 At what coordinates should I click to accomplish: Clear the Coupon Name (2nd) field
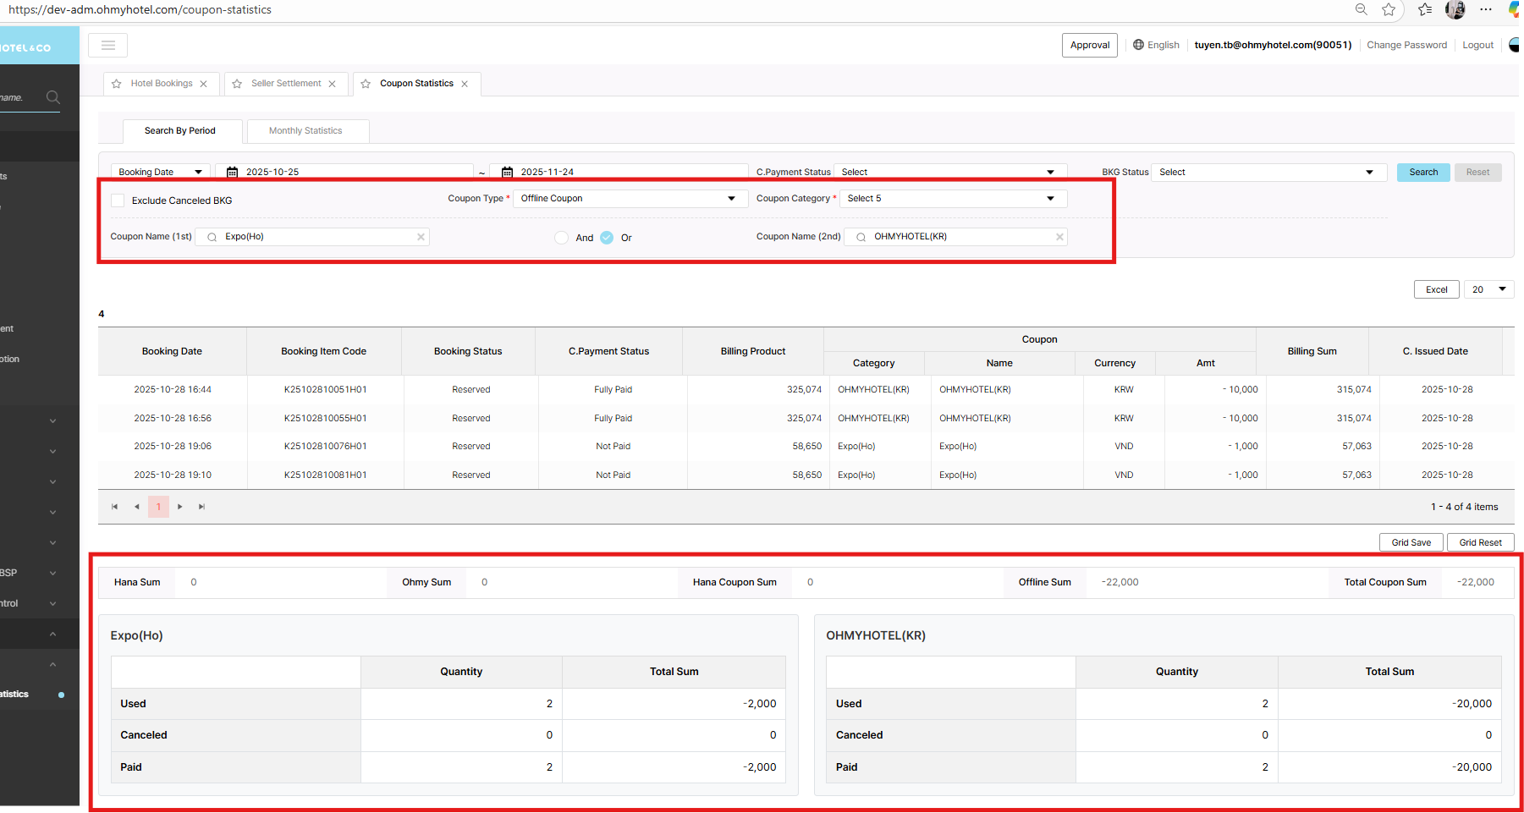(1059, 237)
